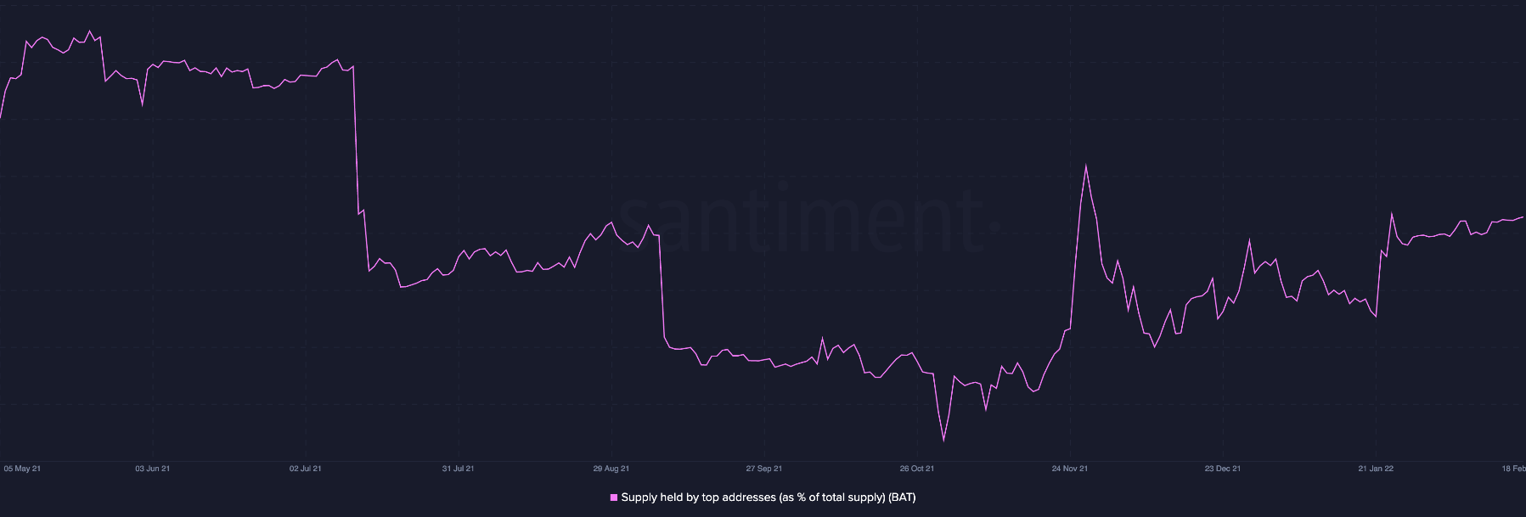
Task: Click the '05 May 21' date label
Action: pos(22,469)
